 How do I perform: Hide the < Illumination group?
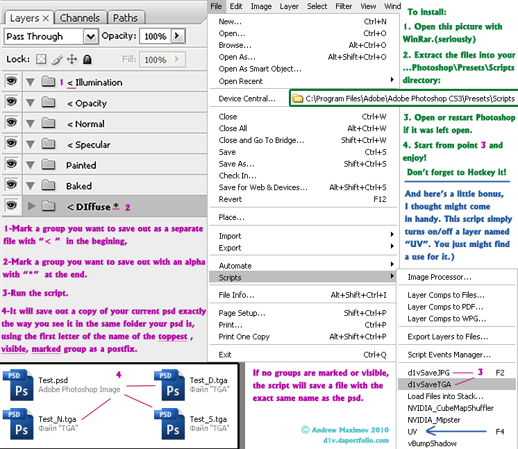coord(10,82)
